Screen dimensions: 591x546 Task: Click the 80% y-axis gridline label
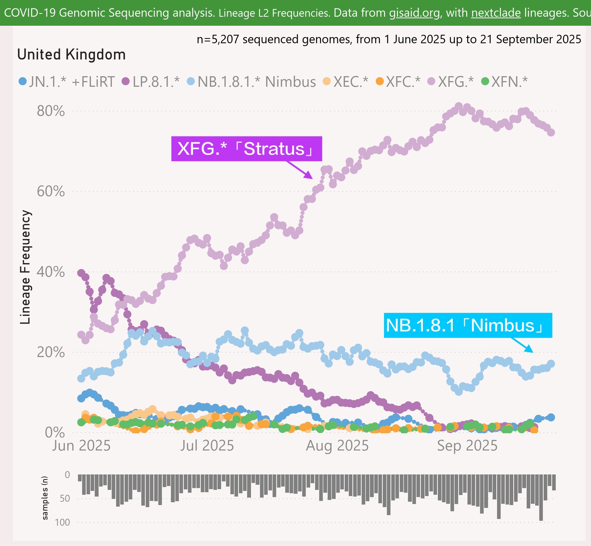point(50,111)
